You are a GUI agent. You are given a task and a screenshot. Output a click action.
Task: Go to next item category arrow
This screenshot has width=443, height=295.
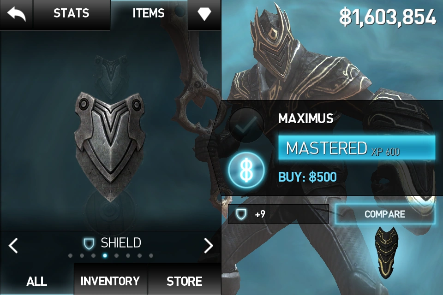(209, 245)
